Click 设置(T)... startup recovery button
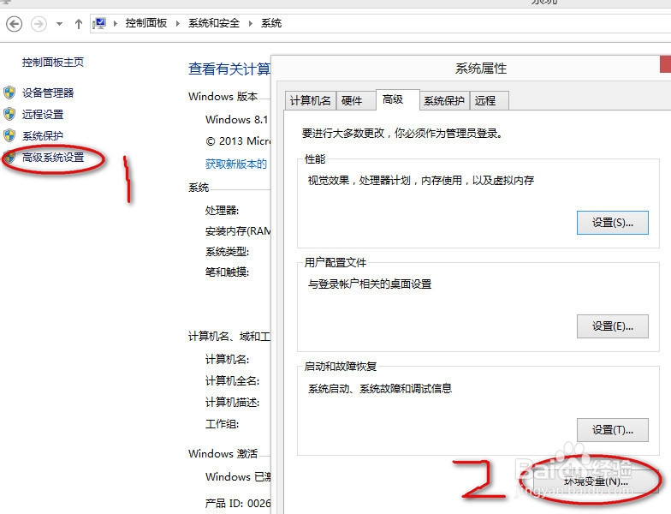 pyautogui.click(x=613, y=430)
